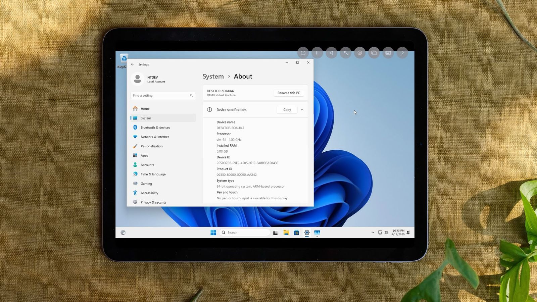The width and height of the screenshot is (537, 302).
Task: Click the VM power button icon
Action: 303,53
